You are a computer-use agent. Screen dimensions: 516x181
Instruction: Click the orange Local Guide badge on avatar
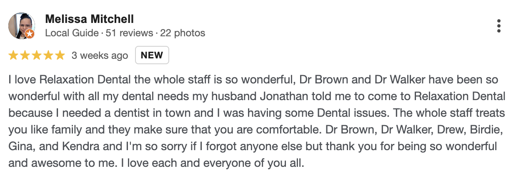[29, 34]
